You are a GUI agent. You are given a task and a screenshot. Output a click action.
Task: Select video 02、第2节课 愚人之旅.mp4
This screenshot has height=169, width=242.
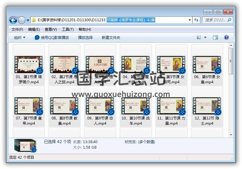(x=65, y=65)
